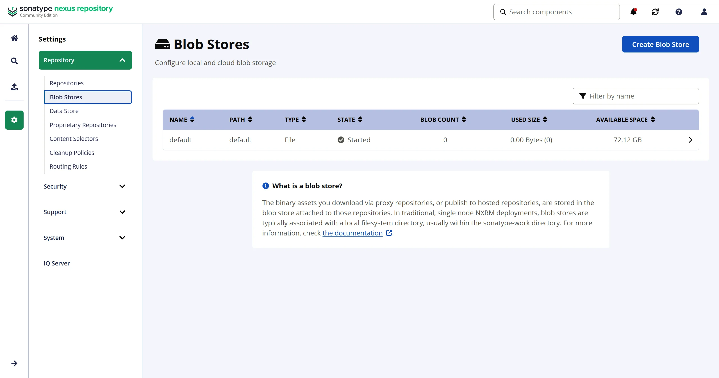The height and width of the screenshot is (378, 719).
Task: Click the 0.00 Bytes (0) used size value
Action: (x=531, y=140)
